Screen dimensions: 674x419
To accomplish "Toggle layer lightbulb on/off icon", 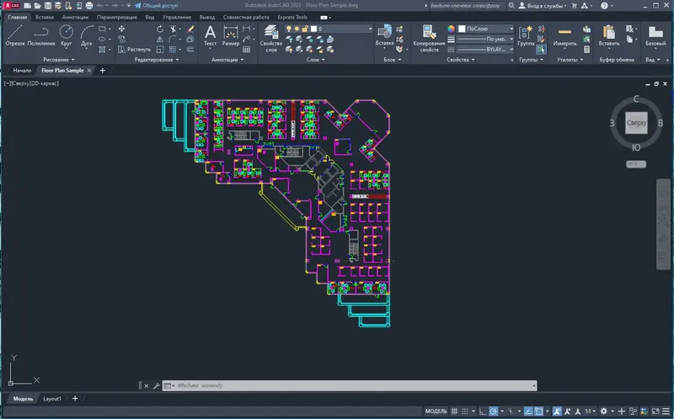I will coord(289,29).
